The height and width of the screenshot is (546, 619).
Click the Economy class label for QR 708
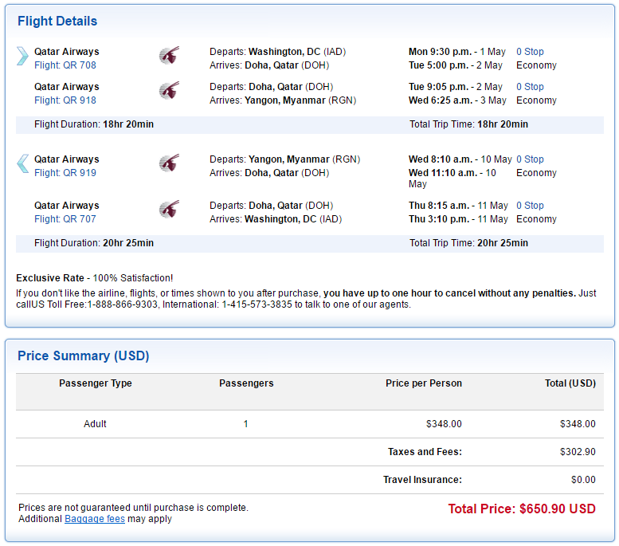click(x=536, y=65)
